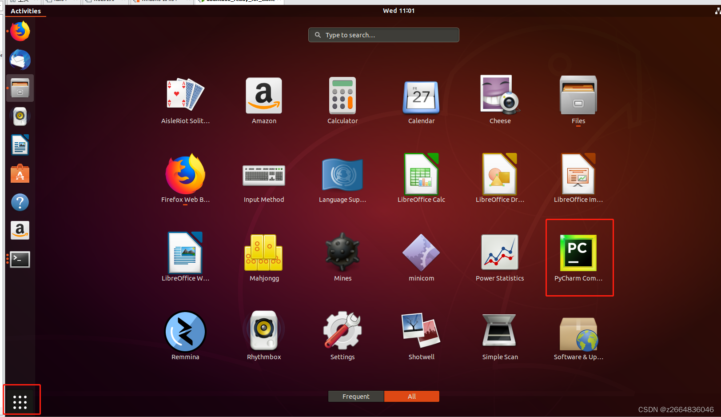Open the Mines game
This screenshot has height=417, width=721.
(343, 257)
